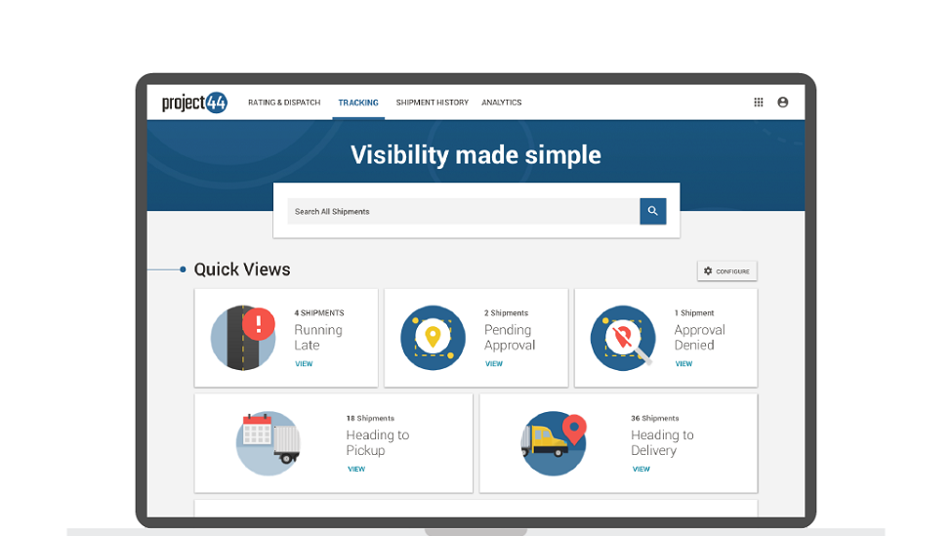This screenshot has height=536, width=952.
Task: Switch to the Tracking tab
Action: pyautogui.click(x=358, y=103)
